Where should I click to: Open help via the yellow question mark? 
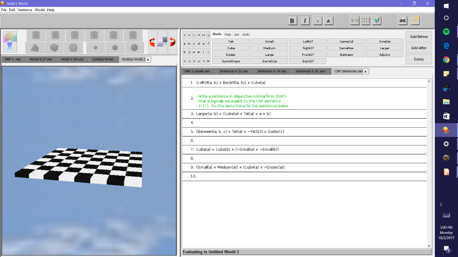pos(415,21)
